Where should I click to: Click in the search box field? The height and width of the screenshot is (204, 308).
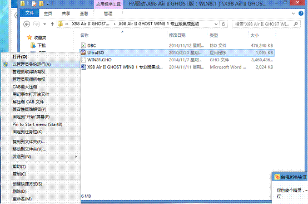click(266, 24)
